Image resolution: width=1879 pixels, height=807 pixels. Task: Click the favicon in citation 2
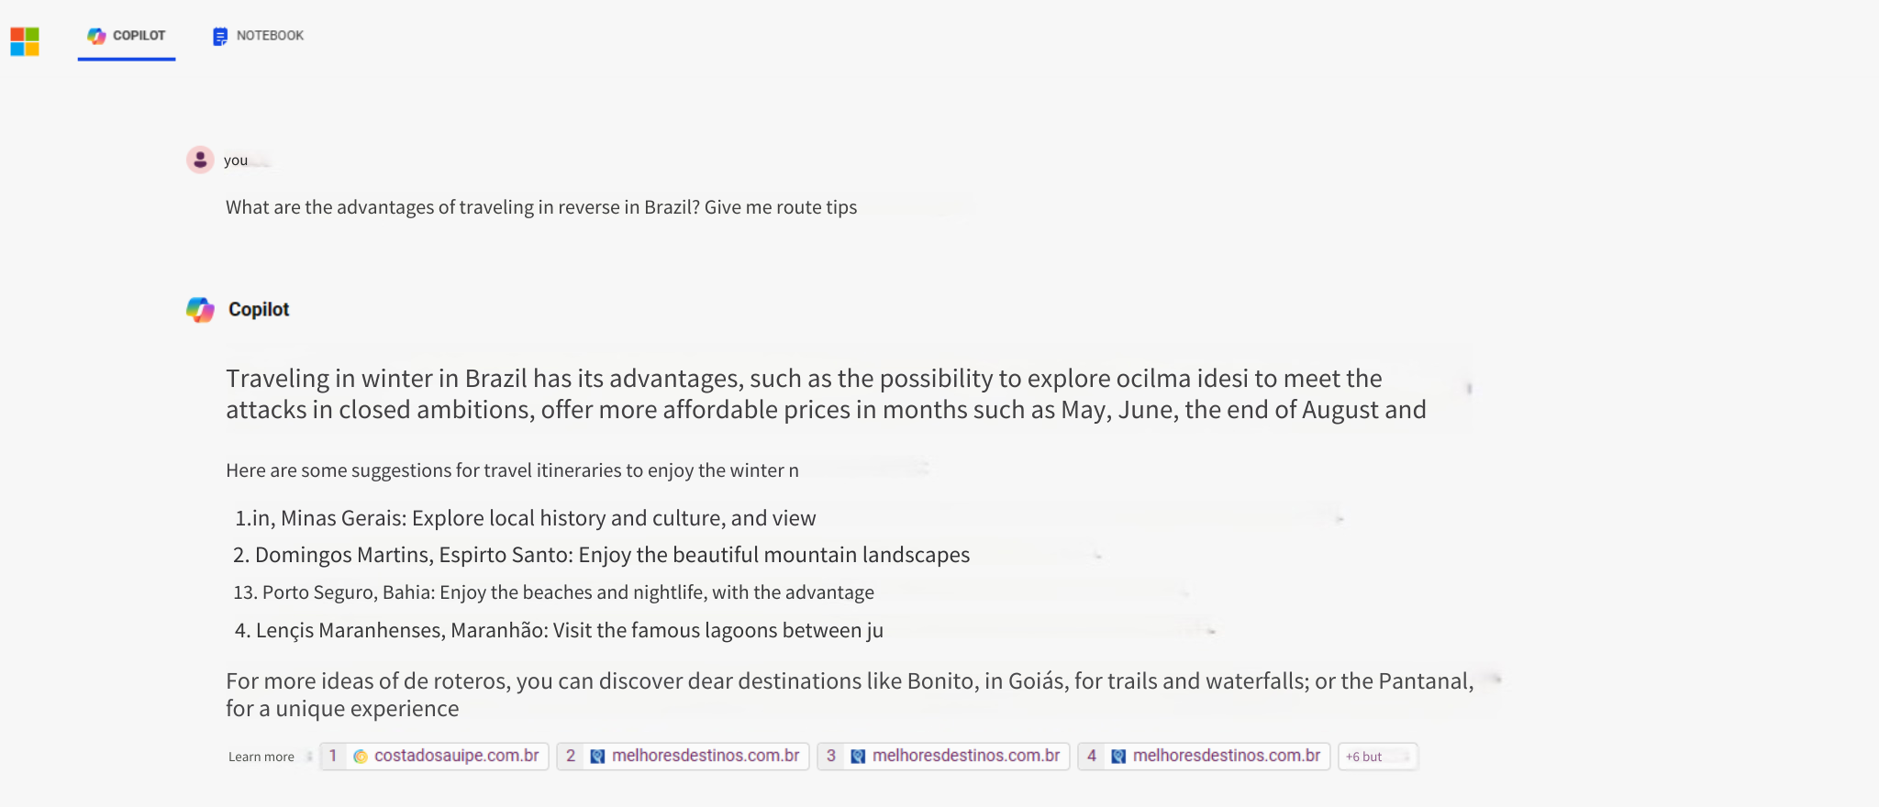(597, 757)
